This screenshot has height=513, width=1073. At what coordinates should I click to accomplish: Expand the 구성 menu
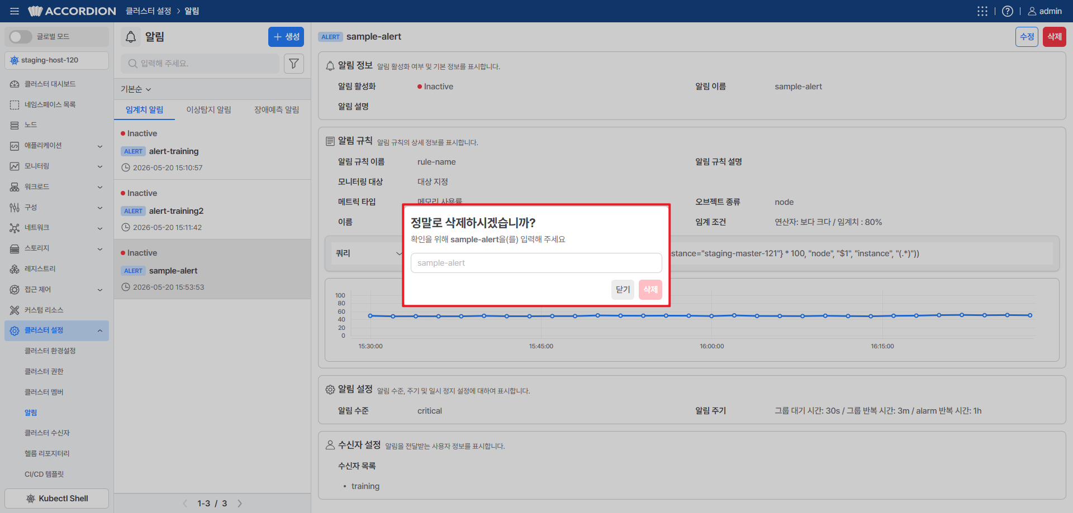56,207
